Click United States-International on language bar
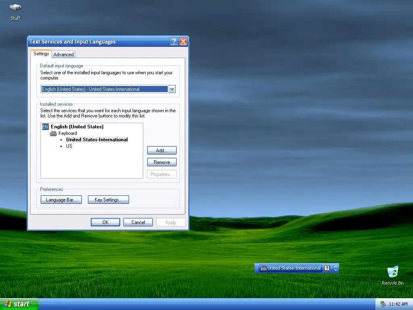 294,268
